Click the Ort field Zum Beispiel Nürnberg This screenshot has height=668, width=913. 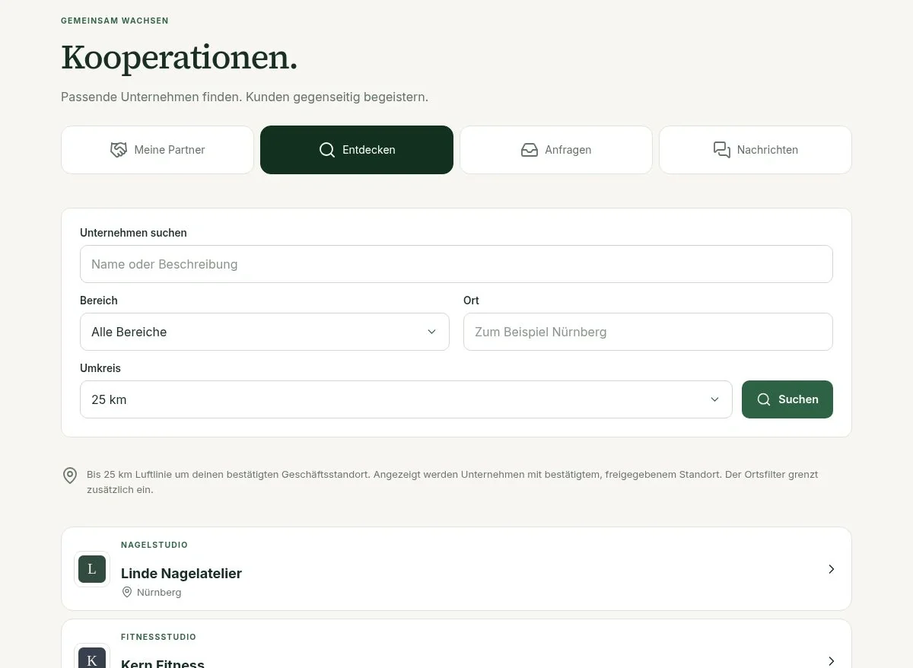tap(648, 332)
